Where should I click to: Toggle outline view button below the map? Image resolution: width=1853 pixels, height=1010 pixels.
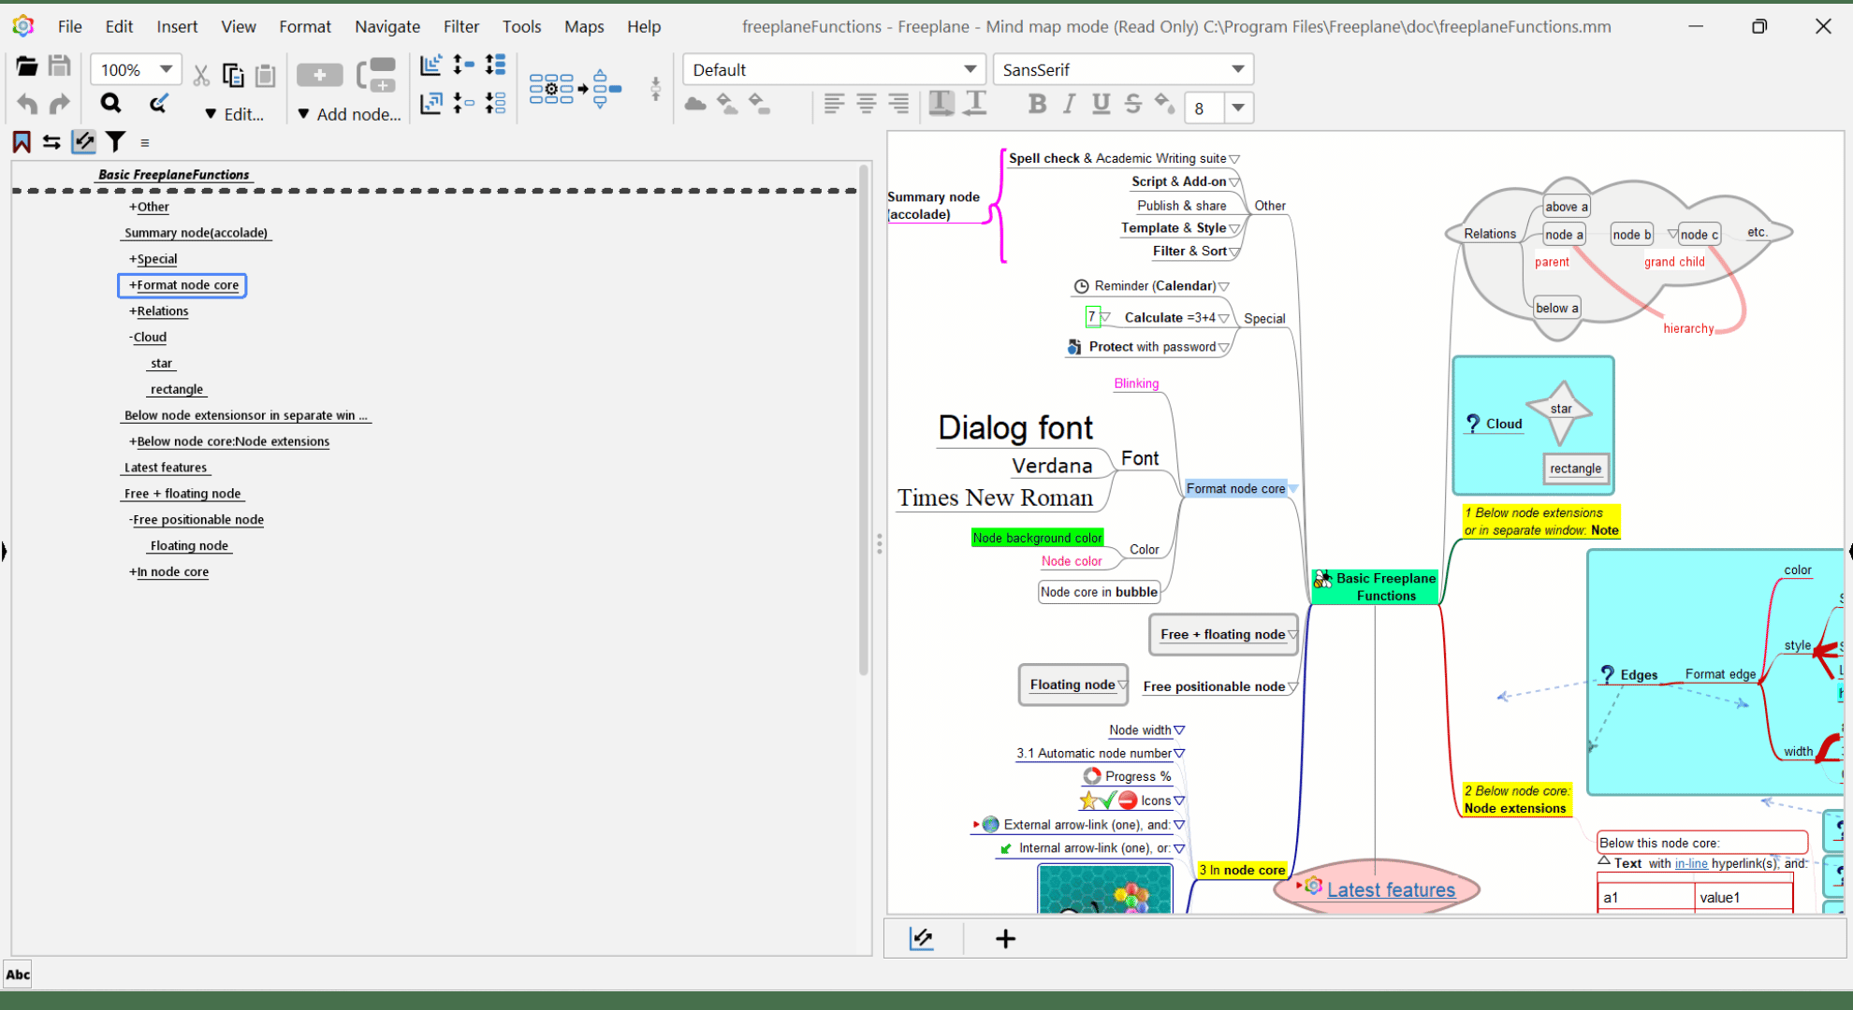click(922, 938)
